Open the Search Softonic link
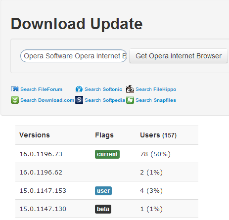229x220 pixels. 103,89
